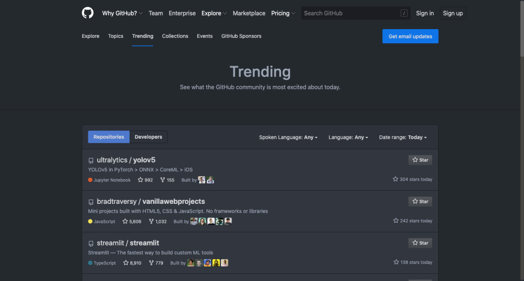Viewport: 524px width, 281px height.
Task: Click the TypeScript language label
Action: (x=105, y=263)
